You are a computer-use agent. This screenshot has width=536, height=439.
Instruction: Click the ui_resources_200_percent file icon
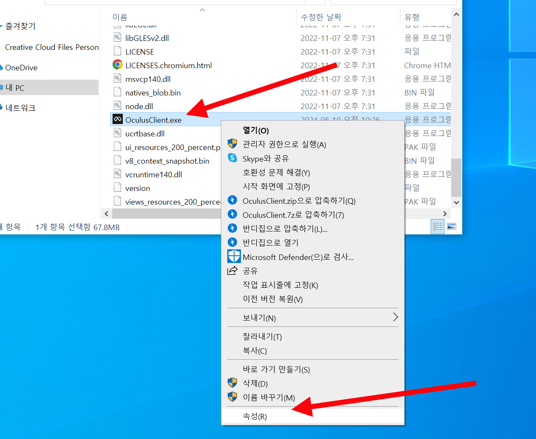pyautogui.click(x=117, y=147)
